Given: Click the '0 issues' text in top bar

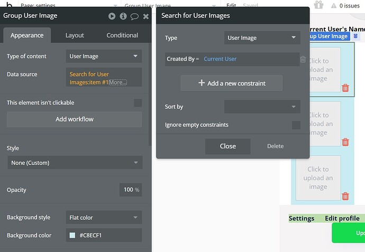Looking at the screenshot, I should pyautogui.click(x=350, y=6).
